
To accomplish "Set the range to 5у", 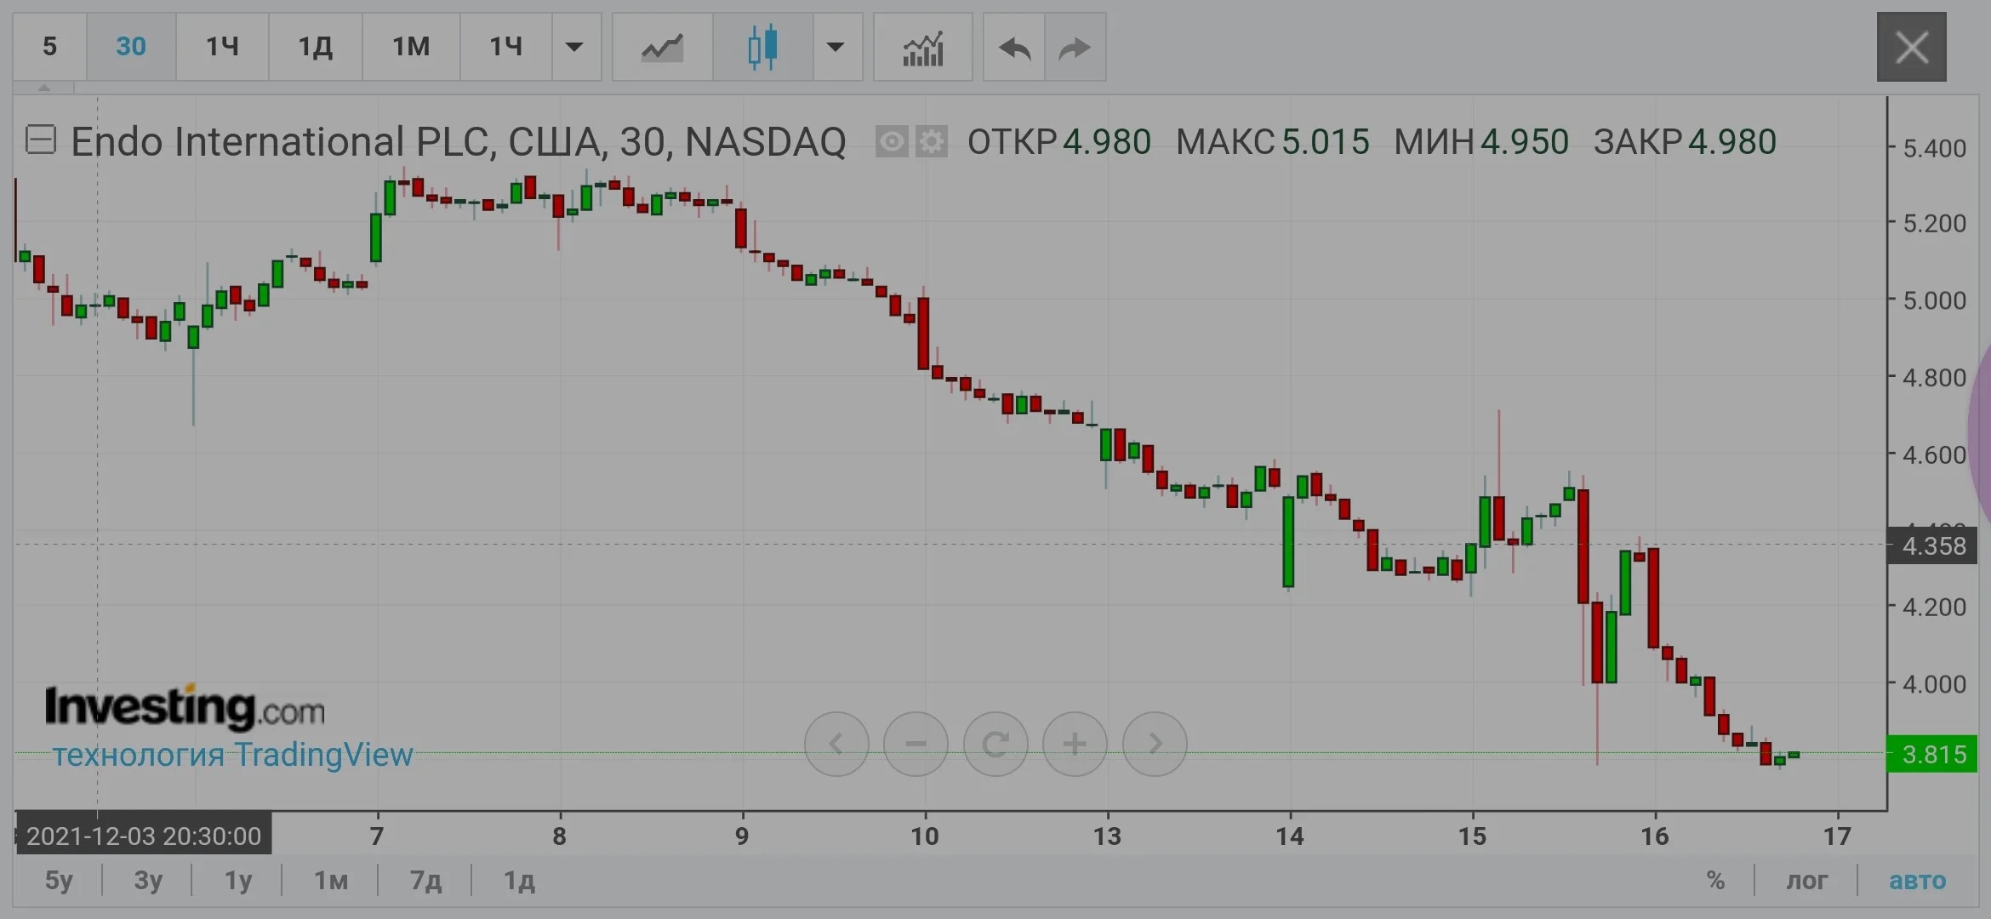I will pyautogui.click(x=59, y=880).
